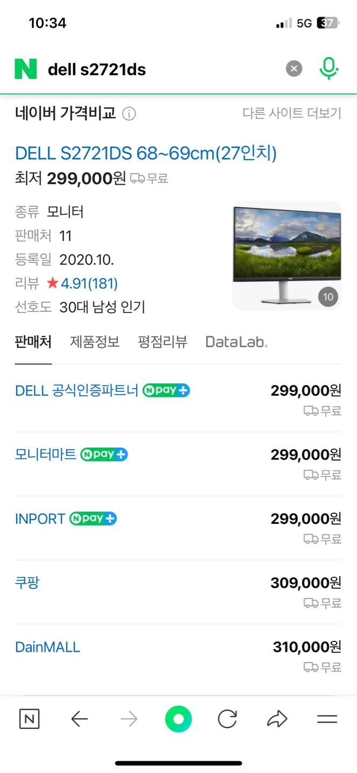The height and width of the screenshot is (773, 357).
Task: Open the 4.91(181) review rating link
Action: click(x=89, y=283)
